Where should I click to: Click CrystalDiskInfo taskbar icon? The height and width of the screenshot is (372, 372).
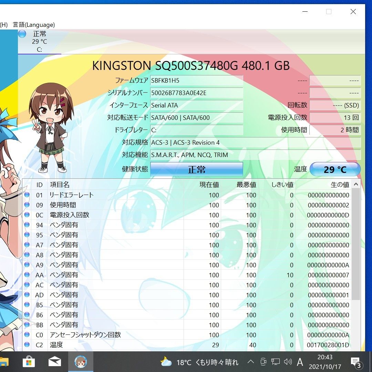(x=81, y=362)
